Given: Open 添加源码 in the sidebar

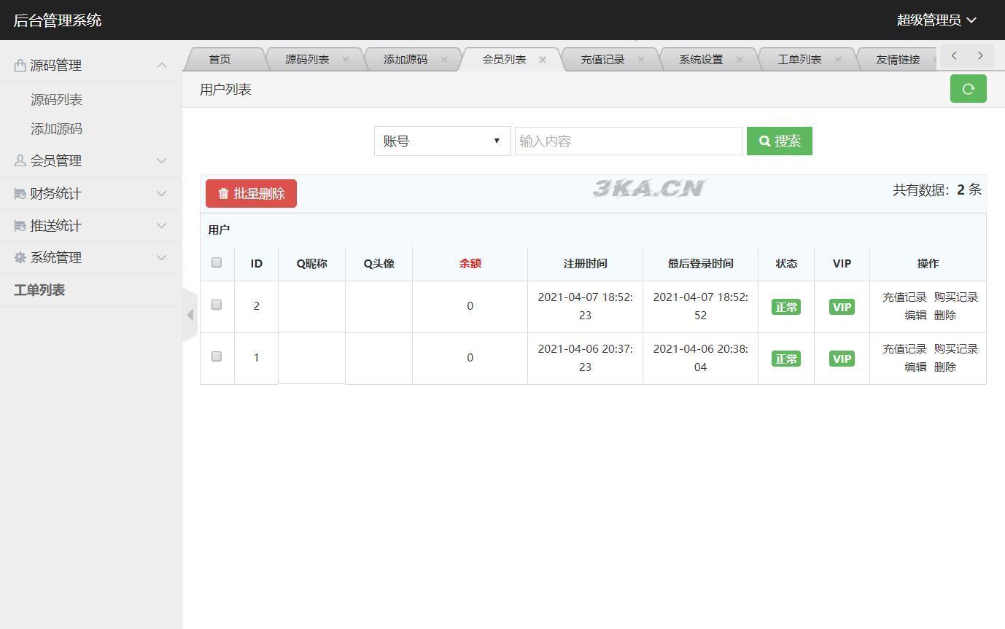Looking at the screenshot, I should [56, 129].
